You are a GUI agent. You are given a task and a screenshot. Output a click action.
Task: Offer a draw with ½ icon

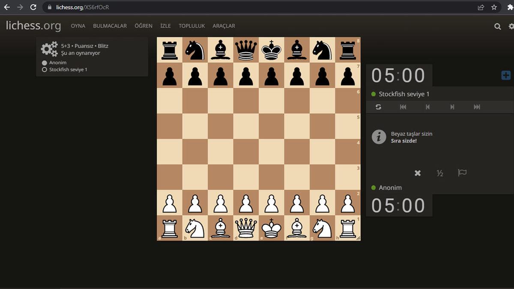(439, 173)
